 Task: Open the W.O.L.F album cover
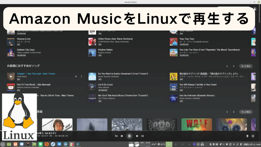click(197, 125)
